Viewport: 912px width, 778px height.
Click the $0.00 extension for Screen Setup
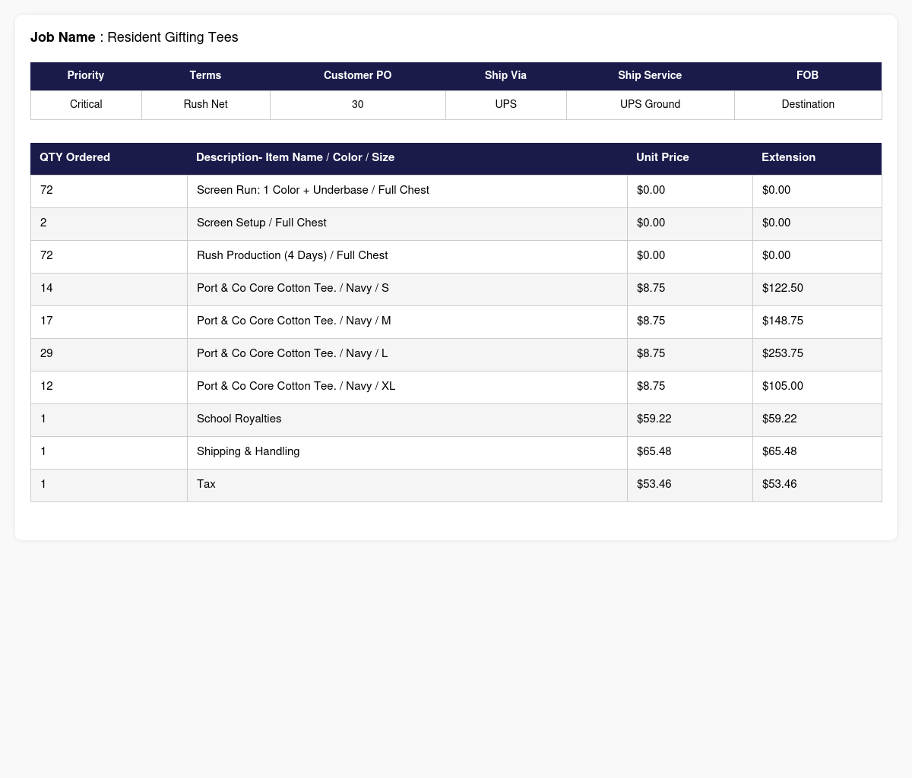pyautogui.click(x=817, y=223)
